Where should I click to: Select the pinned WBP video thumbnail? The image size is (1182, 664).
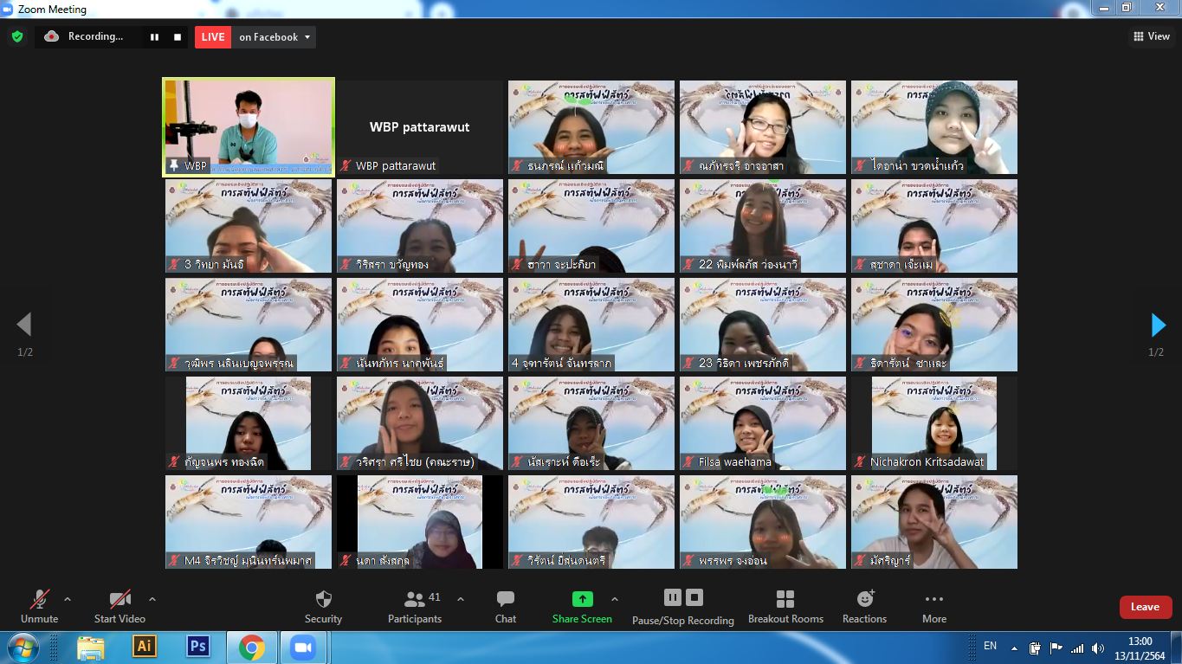pos(249,127)
